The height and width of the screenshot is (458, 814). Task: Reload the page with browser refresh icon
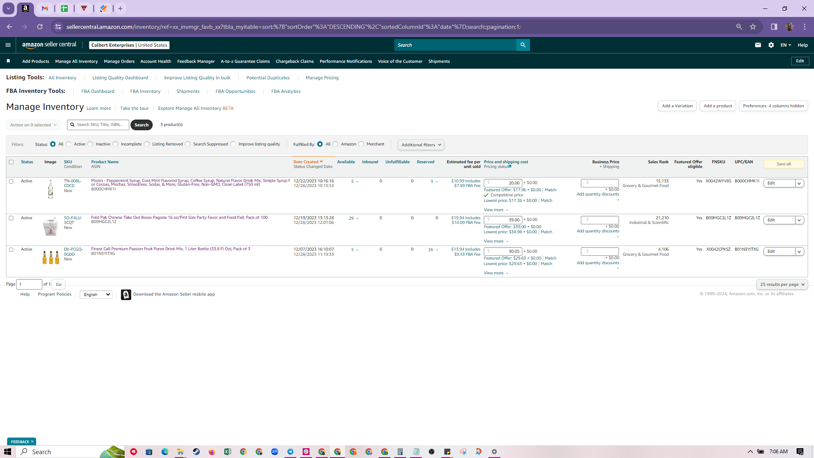(40, 27)
